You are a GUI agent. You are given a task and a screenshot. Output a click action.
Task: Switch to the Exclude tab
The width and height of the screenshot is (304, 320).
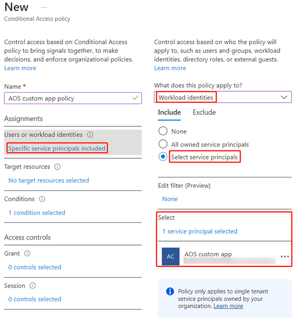(204, 112)
